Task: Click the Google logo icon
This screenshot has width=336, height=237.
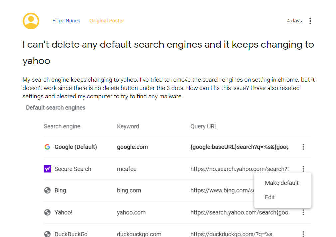Action: 47,147
